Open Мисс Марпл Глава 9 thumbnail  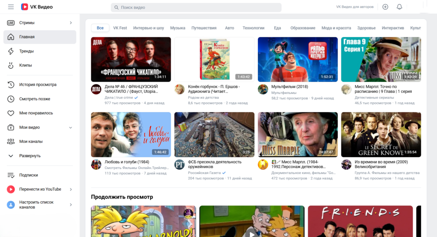click(381, 59)
